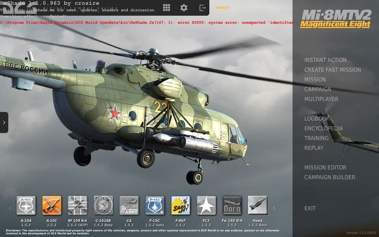Expand the collapsed left side panel
The image size is (379, 237).
pyautogui.click(x=4, y=122)
